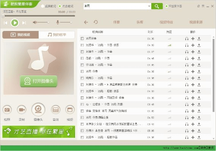This screenshot has height=151, width=216.
Task: Click the home icon in the title bar
Action: pyautogui.click(x=199, y=6)
